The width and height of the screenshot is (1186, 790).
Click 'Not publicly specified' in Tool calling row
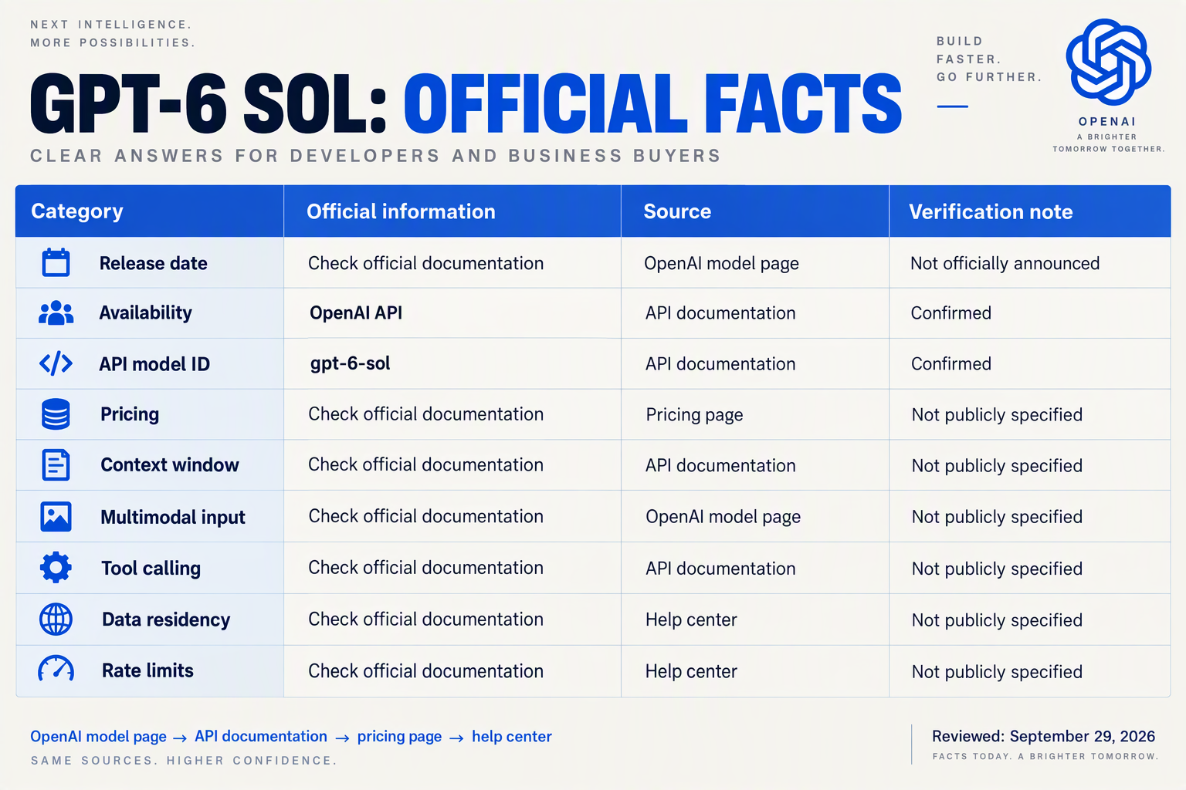tap(997, 569)
